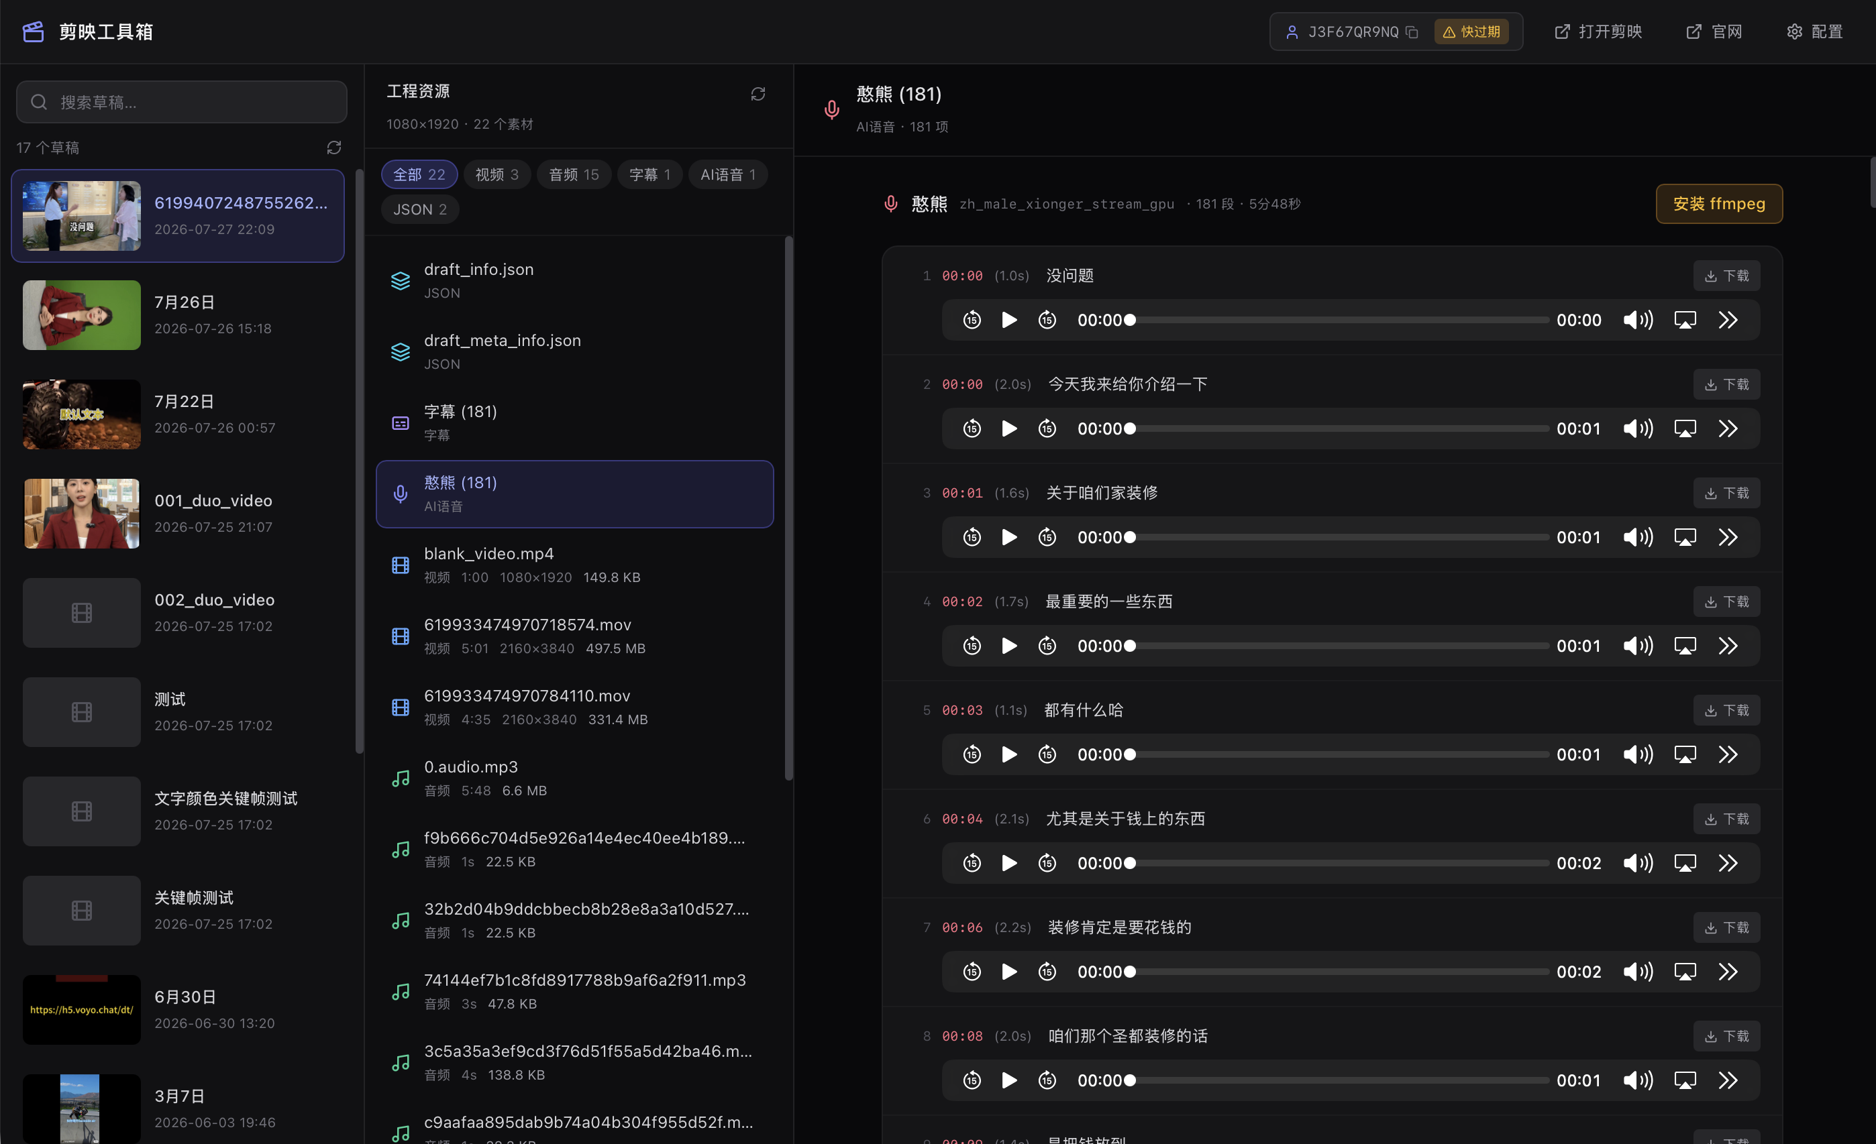Open playback speed options for segment 7

click(x=1728, y=972)
